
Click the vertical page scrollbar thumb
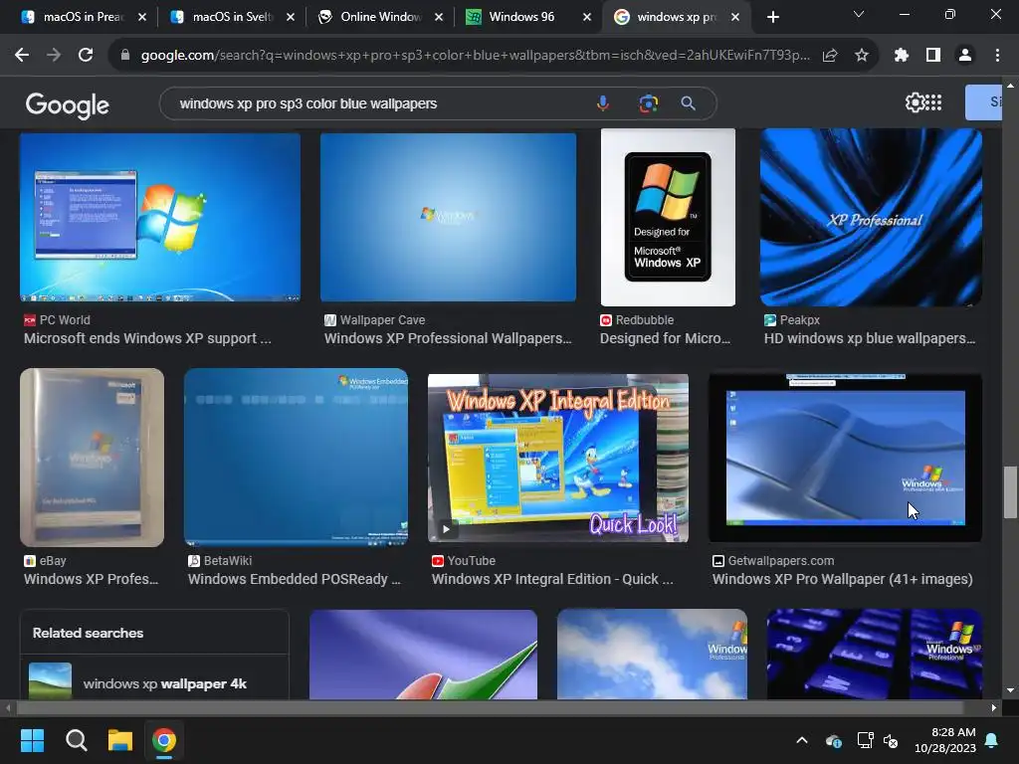tap(1010, 491)
